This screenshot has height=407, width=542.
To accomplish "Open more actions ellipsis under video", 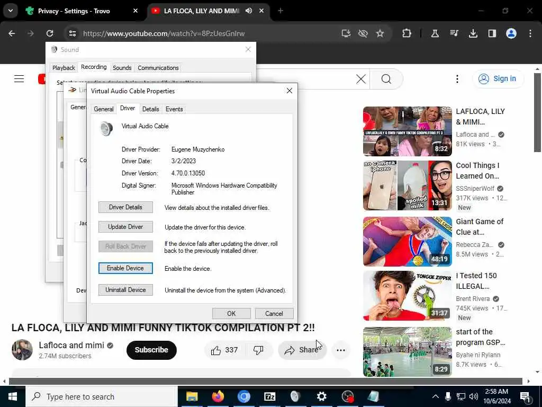I will tap(341, 350).
